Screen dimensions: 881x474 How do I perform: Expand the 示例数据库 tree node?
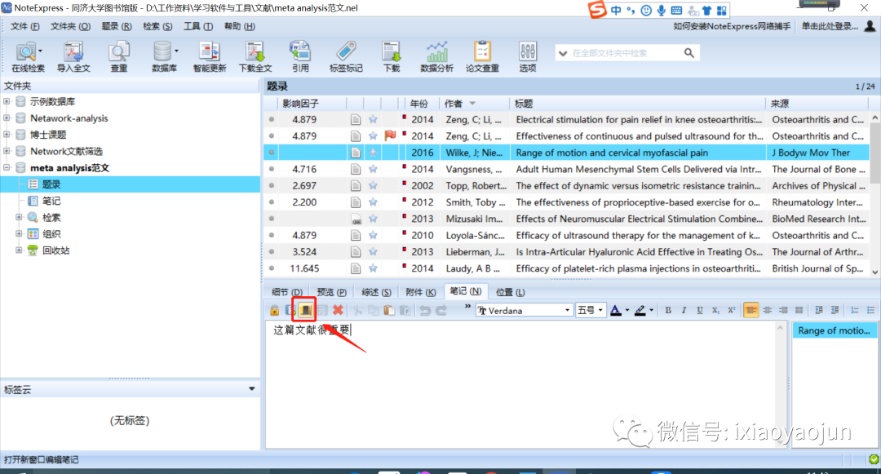[7, 102]
